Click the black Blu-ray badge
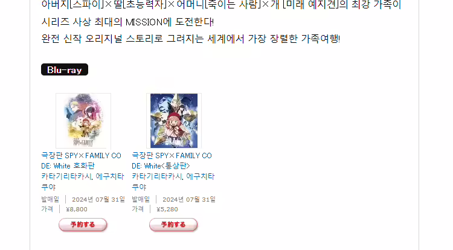Image resolution: width=453 pixels, height=250 pixels. (x=65, y=69)
